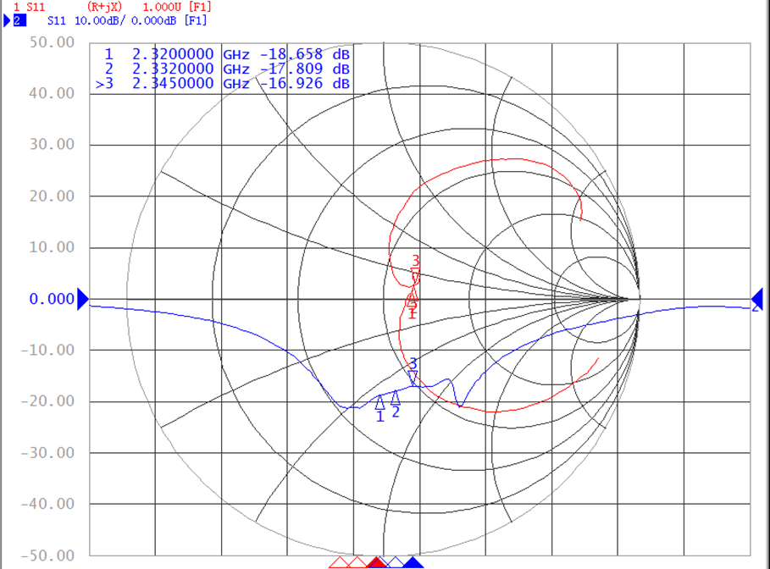The width and height of the screenshot is (770, 569).
Task: Click the right-edge blue trace 2 indicator arrow
Action: coord(757,298)
